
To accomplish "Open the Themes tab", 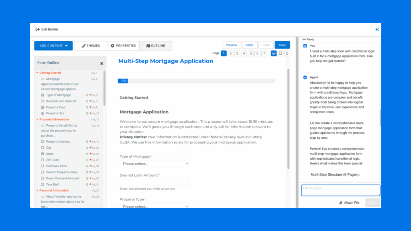I will tap(91, 46).
